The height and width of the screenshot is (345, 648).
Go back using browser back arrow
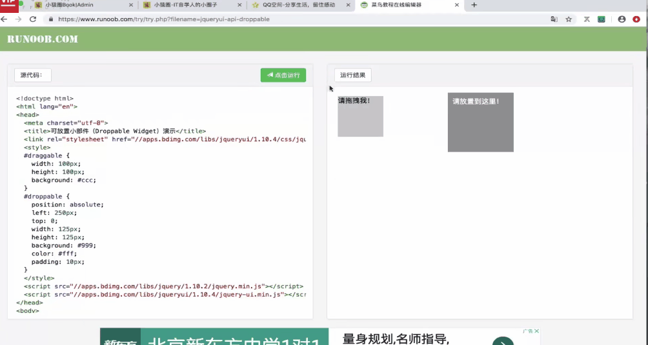click(x=4, y=19)
